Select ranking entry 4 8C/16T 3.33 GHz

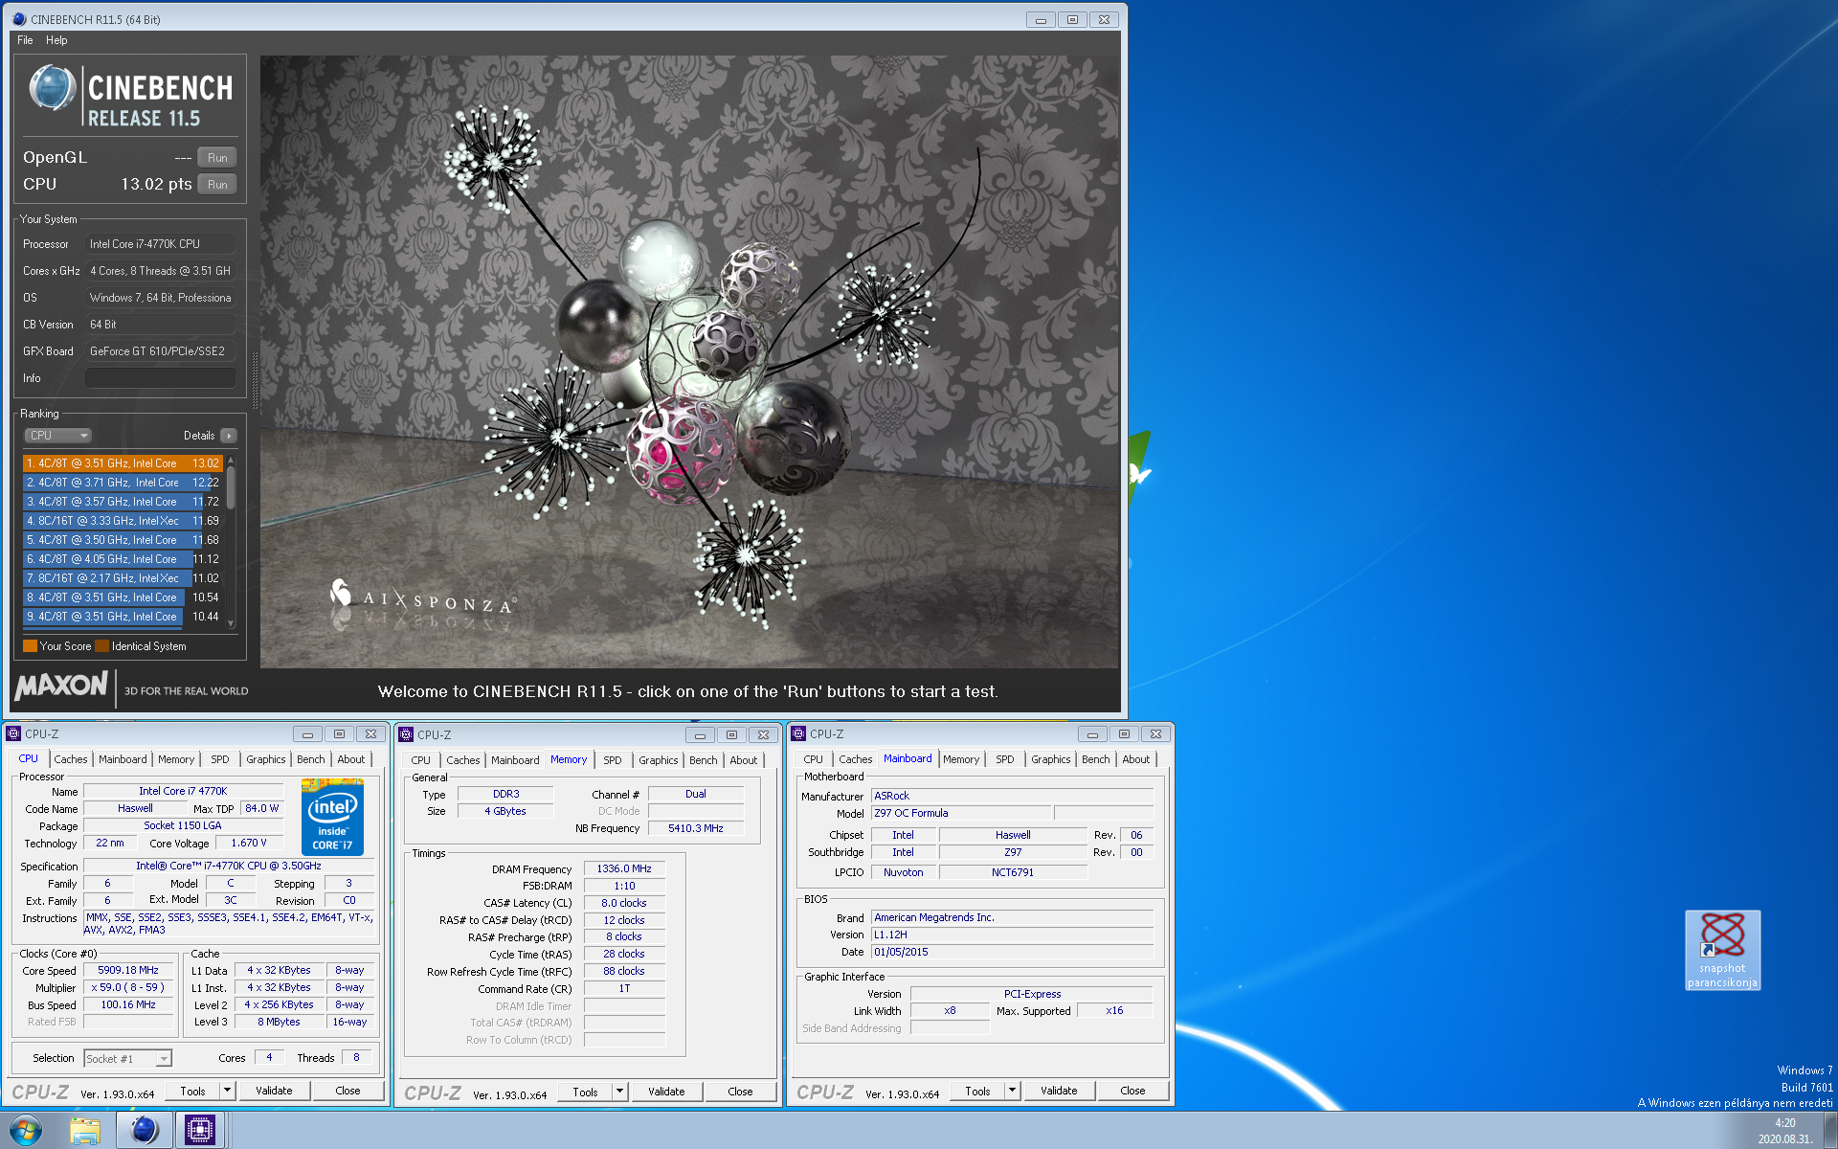(123, 521)
